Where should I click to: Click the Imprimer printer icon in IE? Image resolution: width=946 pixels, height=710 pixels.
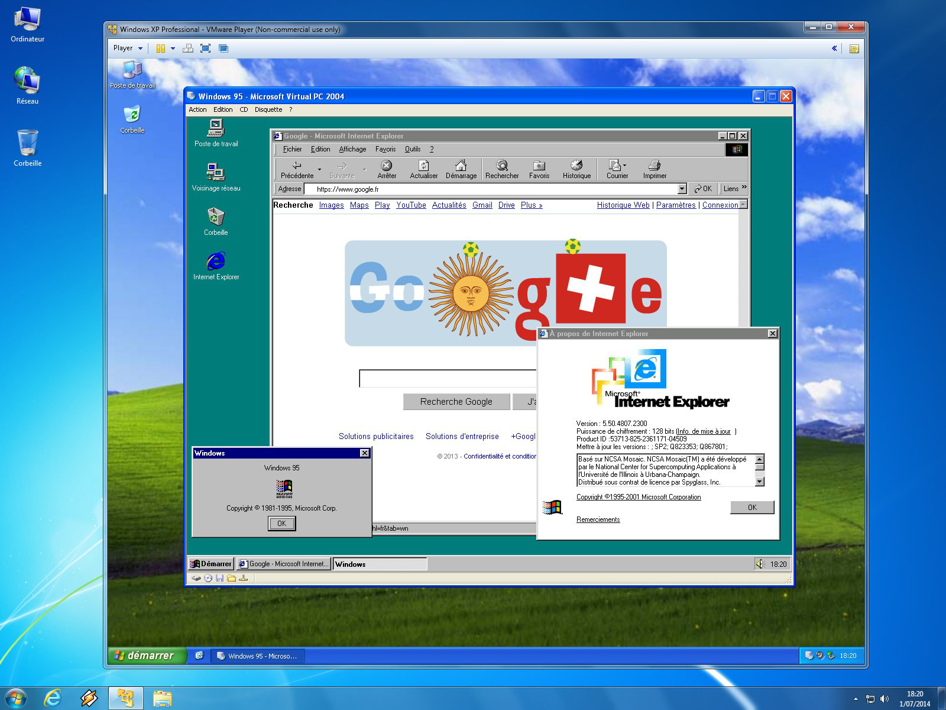coord(655,169)
